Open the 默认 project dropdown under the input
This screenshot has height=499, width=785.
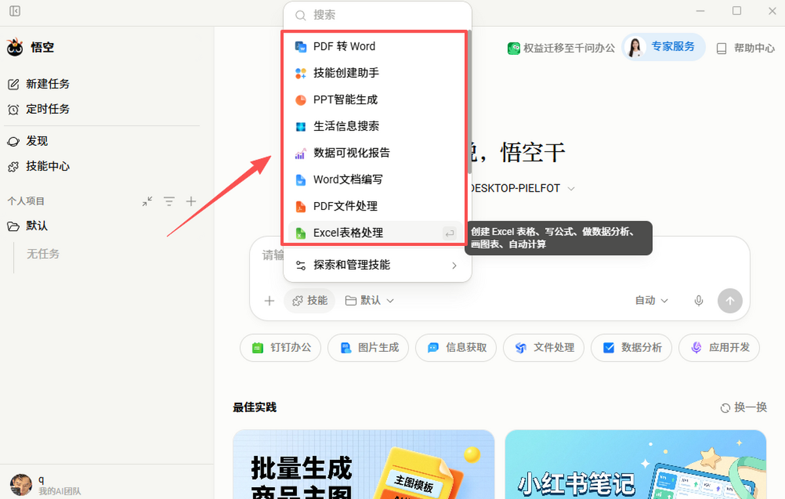(370, 301)
